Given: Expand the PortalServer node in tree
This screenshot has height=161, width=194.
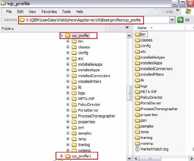Looking at the screenshot, I should (x=68, y=110).
